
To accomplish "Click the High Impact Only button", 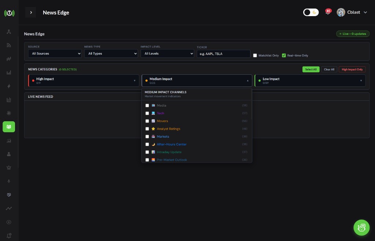I will point(352,69).
